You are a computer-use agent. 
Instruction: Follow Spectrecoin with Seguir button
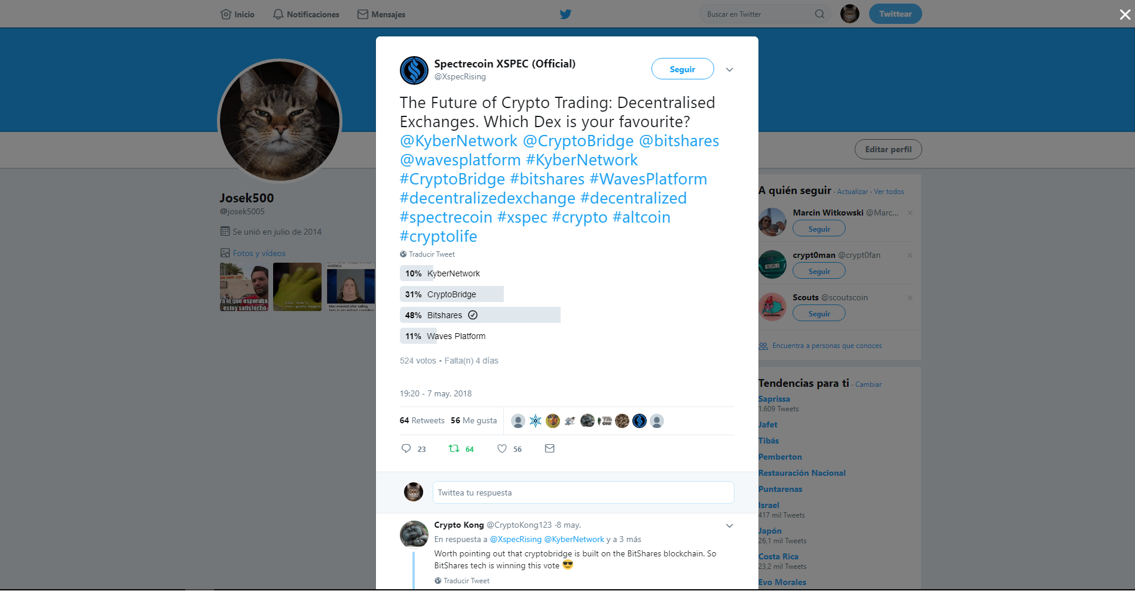pyautogui.click(x=683, y=69)
